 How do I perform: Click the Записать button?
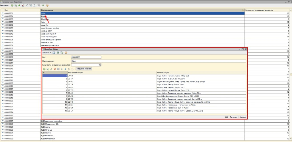click(234, 117)
